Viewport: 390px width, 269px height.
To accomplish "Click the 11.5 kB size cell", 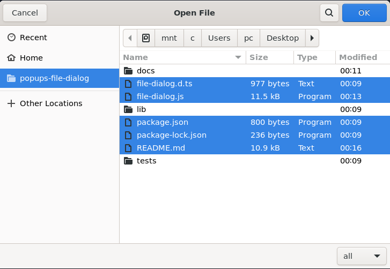I will [x=265, y=96].
